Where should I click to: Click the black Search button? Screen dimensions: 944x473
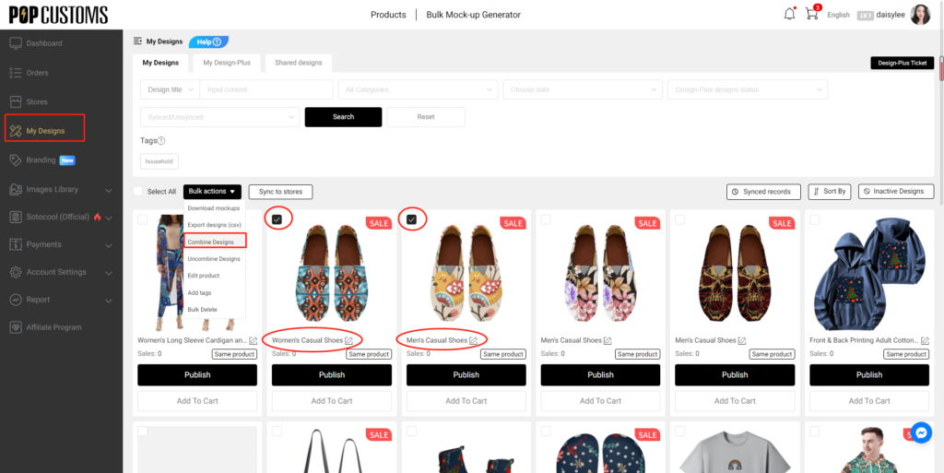click(x=343, y=117)
